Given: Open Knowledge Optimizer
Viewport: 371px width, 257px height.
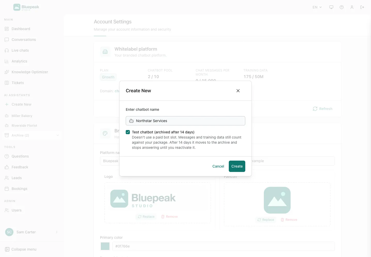Looking at the screenshot, I should pyautogui.click(x=32, y=72).
